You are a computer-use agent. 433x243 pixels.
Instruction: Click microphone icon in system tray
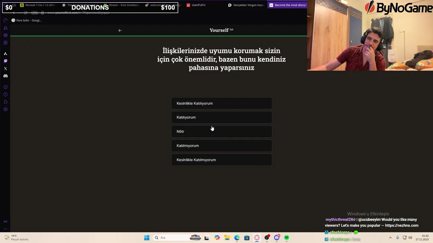click(x=397, y=238)
